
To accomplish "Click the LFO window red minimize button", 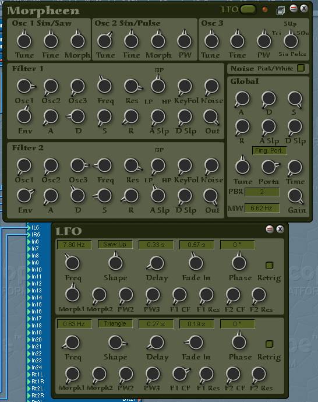I will click(x=269, y=229).
